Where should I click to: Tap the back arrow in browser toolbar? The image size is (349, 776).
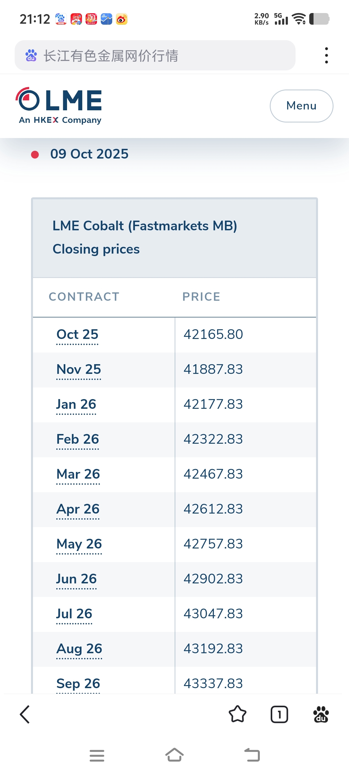25,714
